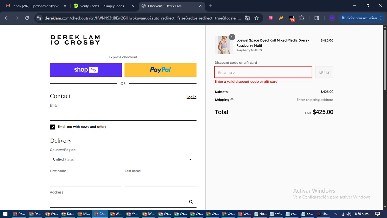Open the taskbar Chrome item labeled Yo...
The height and width of the screenshot is (218, 387).
click(x=132, y=214)
